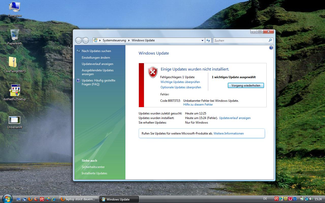
Task: Click the power plug battery tray icon
Action: tap(302, 199)
